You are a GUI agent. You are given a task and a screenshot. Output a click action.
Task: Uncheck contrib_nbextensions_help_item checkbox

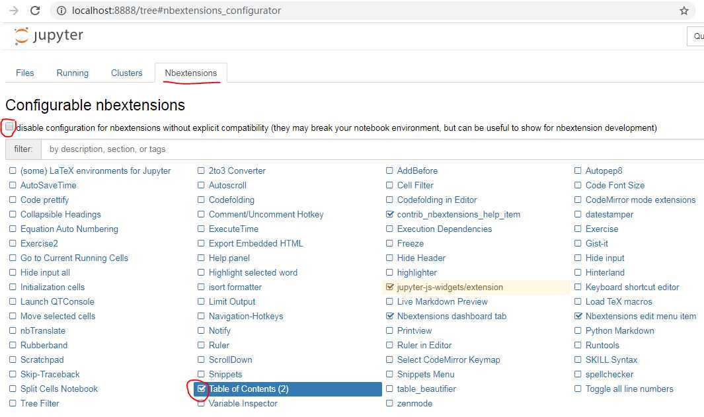point(390,214)
